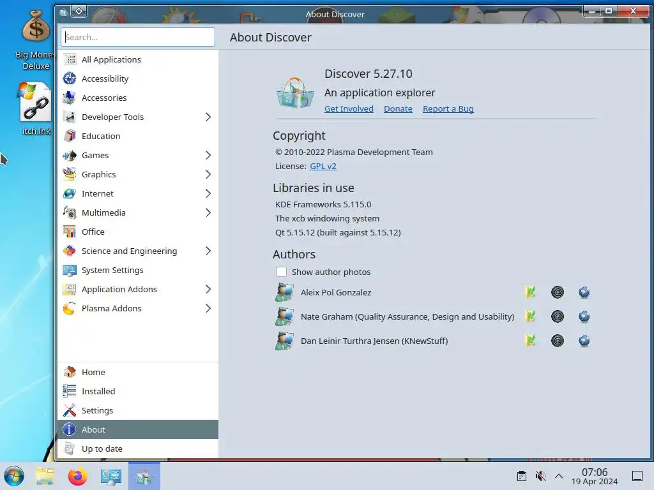The image size is (654, 490).
Task: Open Nate Graham's KDE Store profile icon
Action: click(x=530, y=316)
